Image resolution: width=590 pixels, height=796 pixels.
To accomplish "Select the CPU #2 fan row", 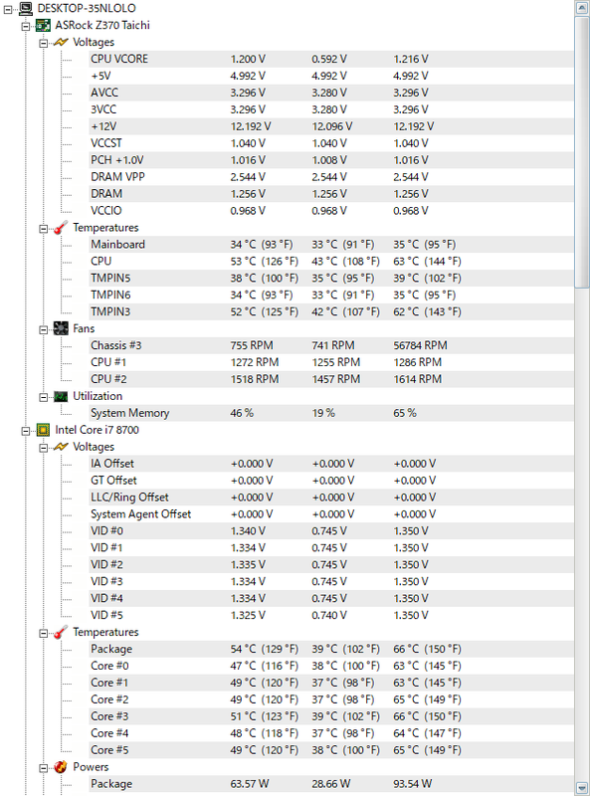I will (331, 379).
